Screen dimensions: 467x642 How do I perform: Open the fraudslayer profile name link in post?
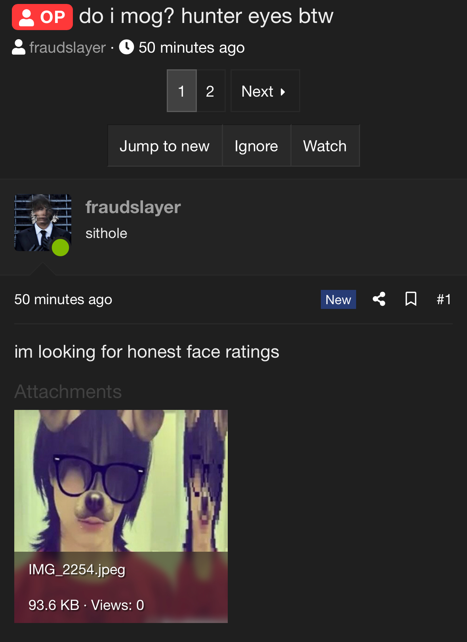(x=133, y=207)
